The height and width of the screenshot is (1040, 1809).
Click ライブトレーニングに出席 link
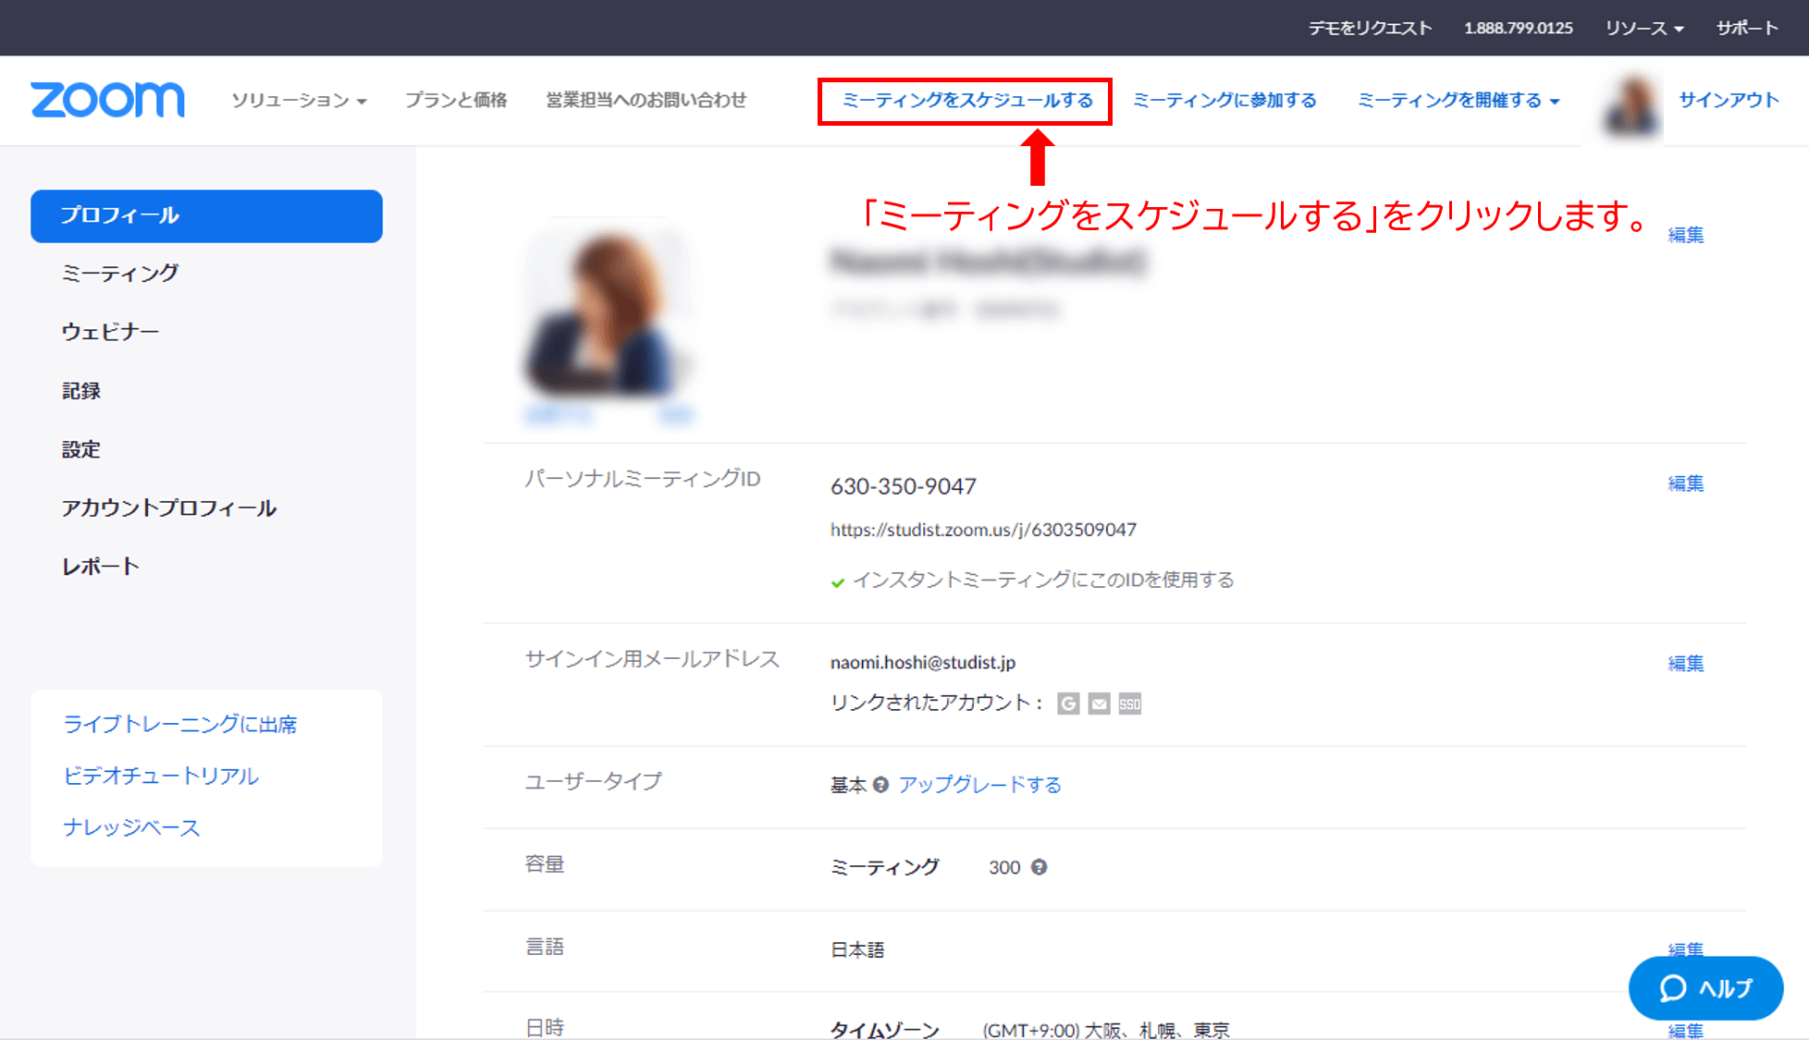click(180, 725)
